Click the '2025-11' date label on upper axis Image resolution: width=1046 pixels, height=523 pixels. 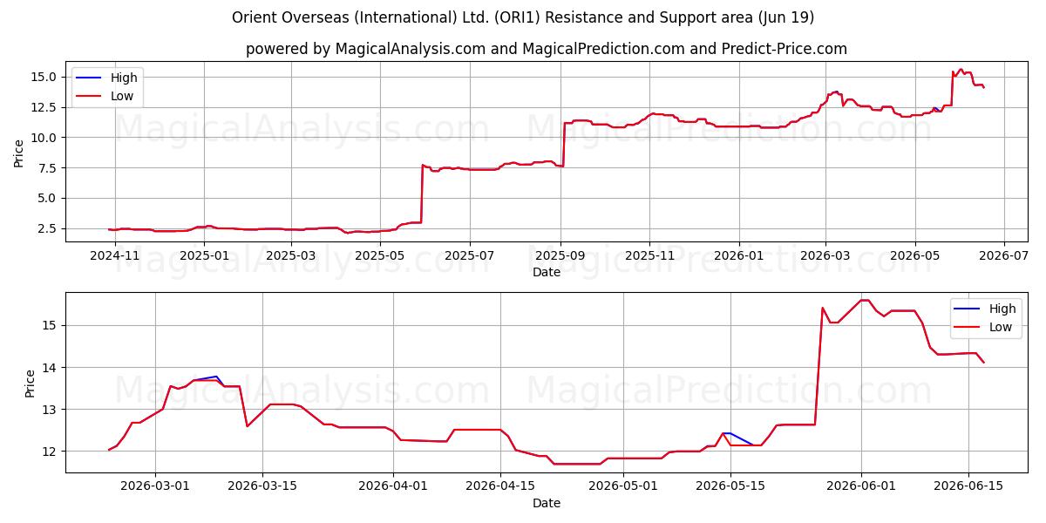[x=649, y=255]
